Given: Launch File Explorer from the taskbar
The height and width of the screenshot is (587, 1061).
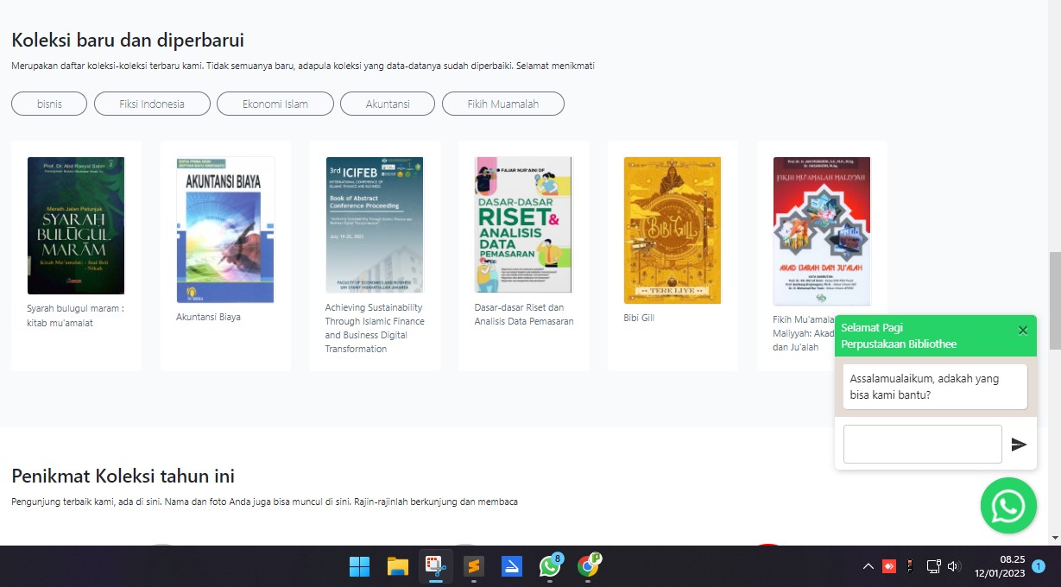Looking at the screenshot, I should [x=397, y=566].
